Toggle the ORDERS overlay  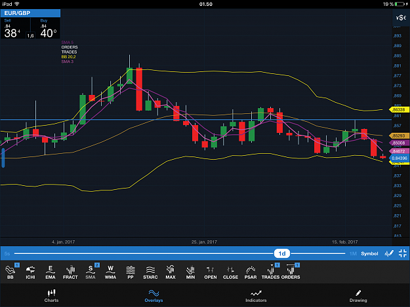(291, 272)
